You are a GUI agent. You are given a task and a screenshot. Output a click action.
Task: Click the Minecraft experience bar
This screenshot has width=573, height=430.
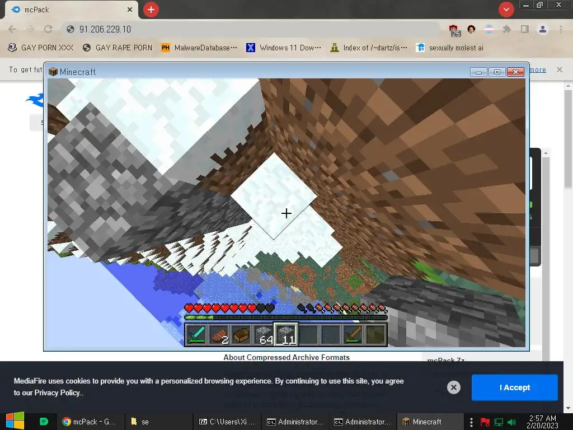286,317
